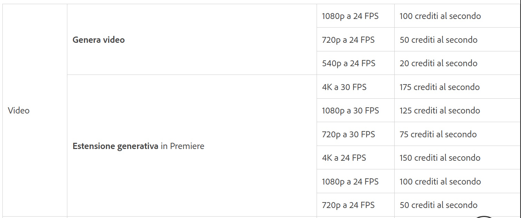Select the Genera video label
521x218 pixels.
point(98,40)
